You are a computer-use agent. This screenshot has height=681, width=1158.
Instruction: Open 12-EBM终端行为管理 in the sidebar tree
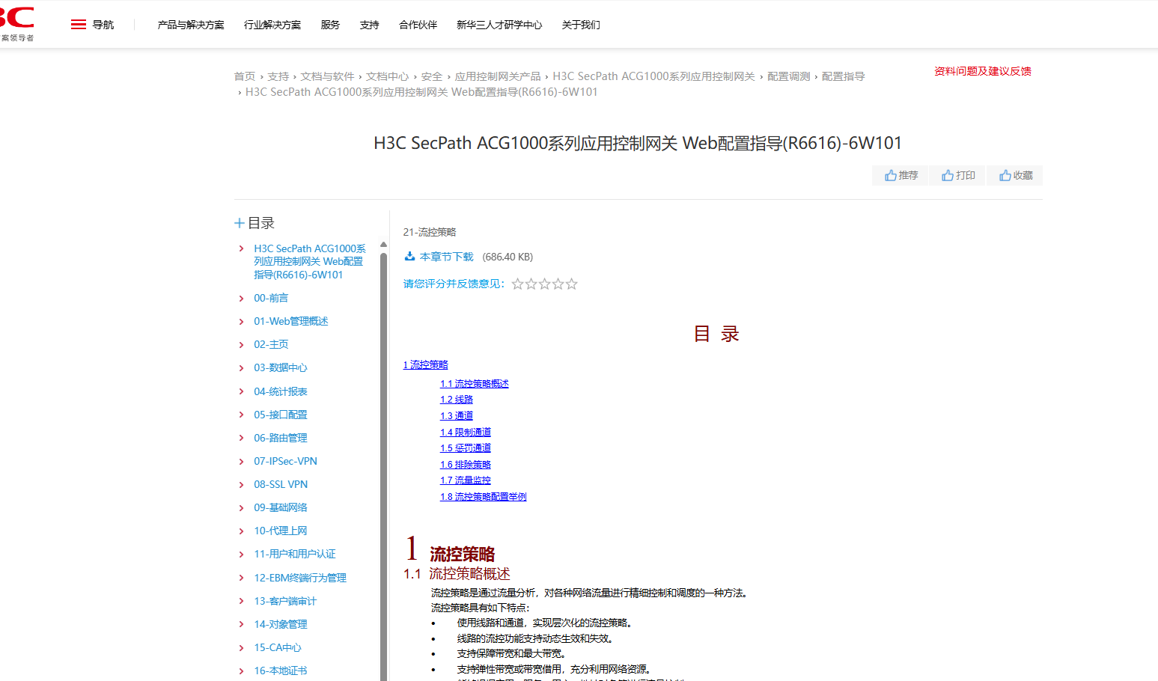pyautogui.click(x=300, y=578)
